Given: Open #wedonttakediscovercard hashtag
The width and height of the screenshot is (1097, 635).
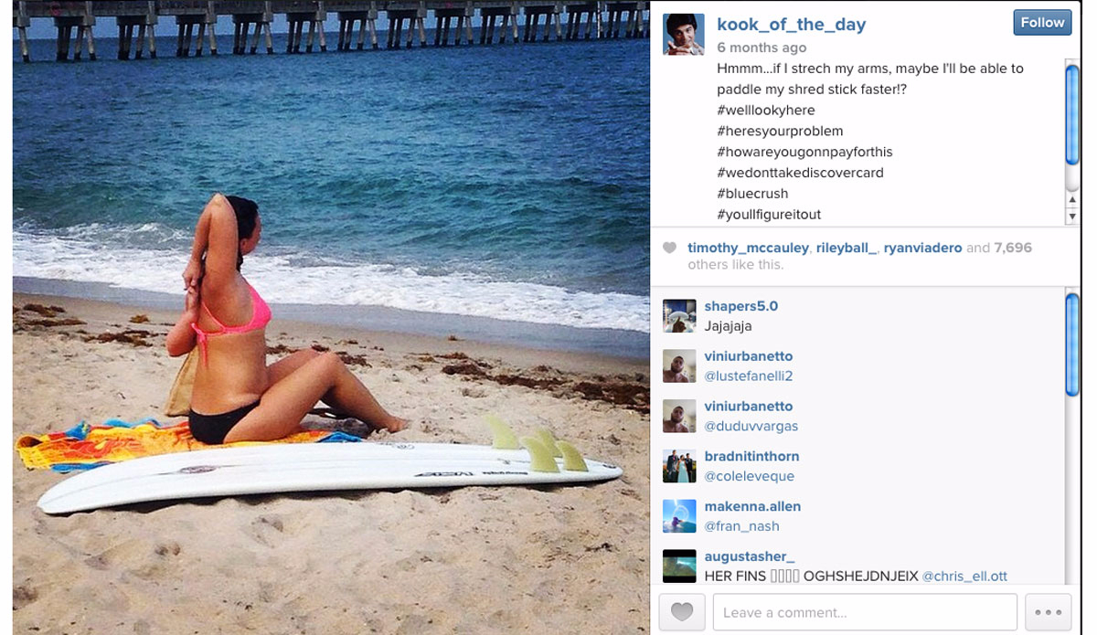Looking at the screenshot, I should (x=800, y=173).
